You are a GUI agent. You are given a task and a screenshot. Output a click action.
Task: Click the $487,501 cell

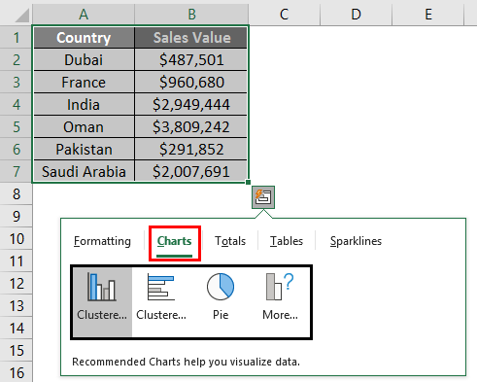191,60
